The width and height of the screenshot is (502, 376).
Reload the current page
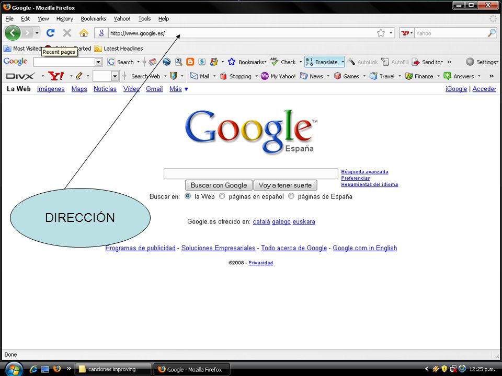coord(51,33)
